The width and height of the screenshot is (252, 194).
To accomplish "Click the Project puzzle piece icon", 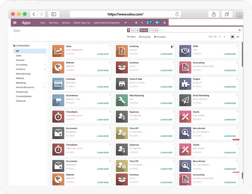I will click(x=185, y=84).
